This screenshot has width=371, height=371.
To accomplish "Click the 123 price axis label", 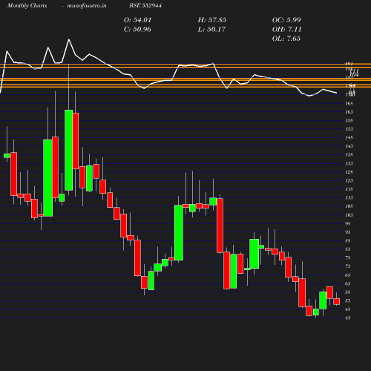I will 349,180.
